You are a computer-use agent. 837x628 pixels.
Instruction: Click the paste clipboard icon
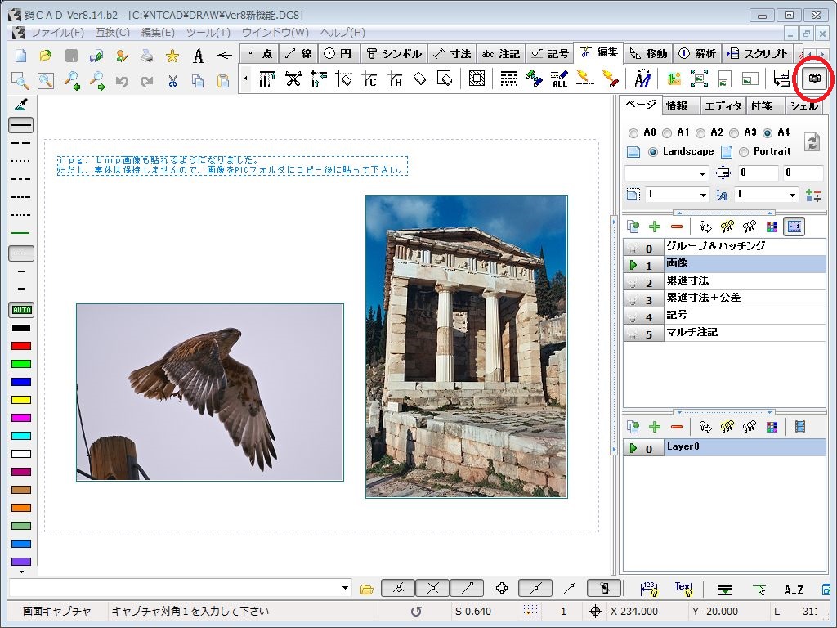coord(223,81)
